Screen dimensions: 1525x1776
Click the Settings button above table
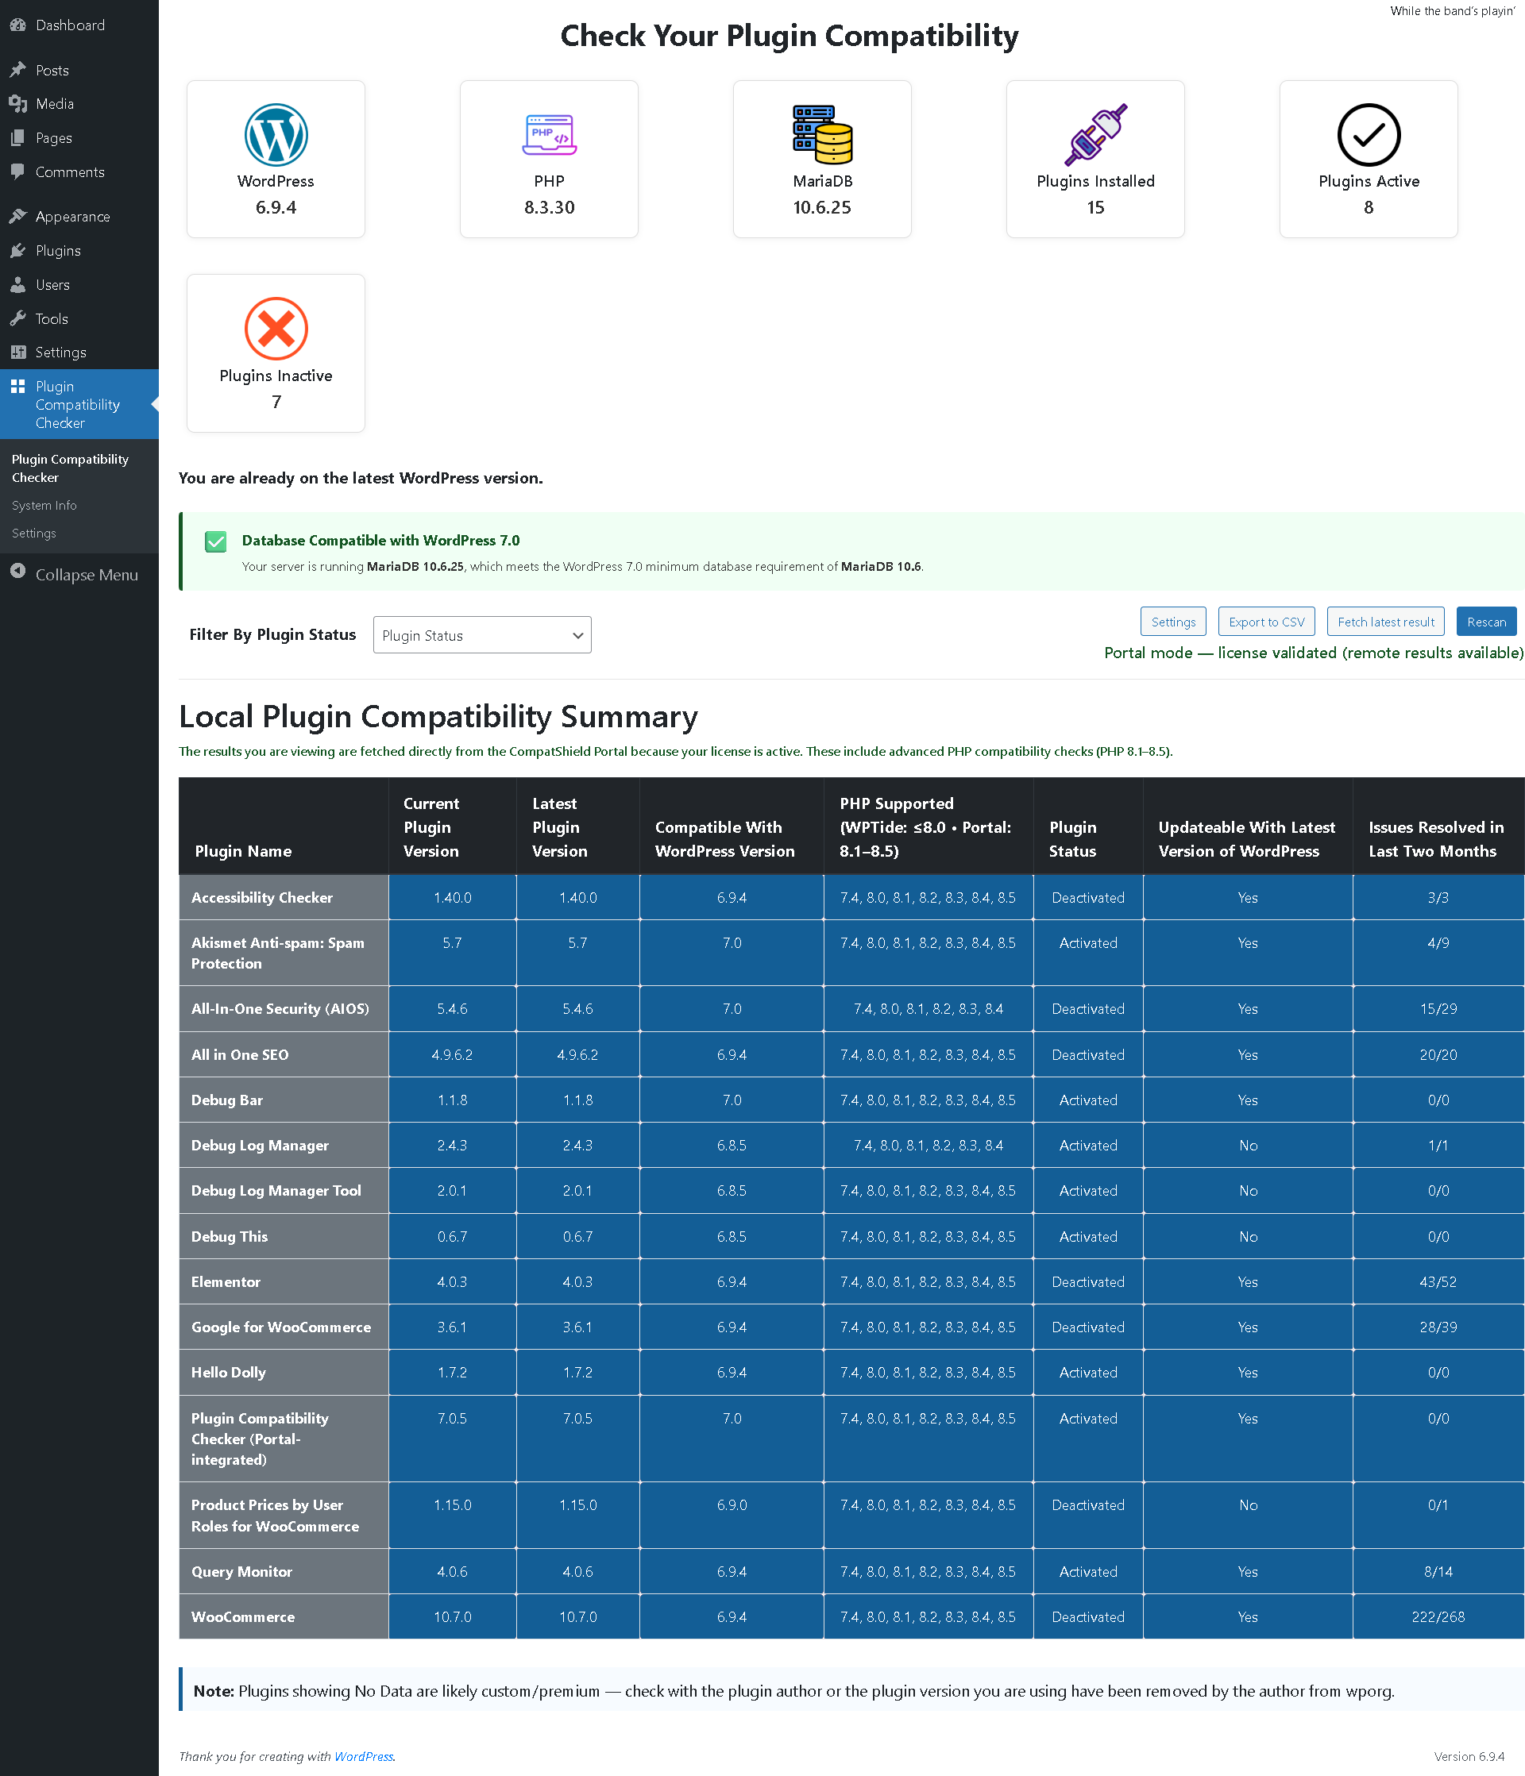click(1172, 622)
